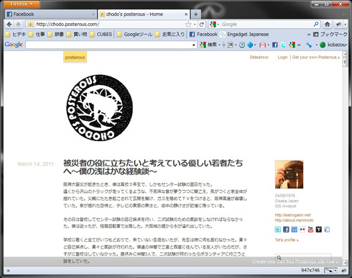Click the Login link
This screenshot has width=352, height=278.
pyautogui.click(x=282, y=57)
